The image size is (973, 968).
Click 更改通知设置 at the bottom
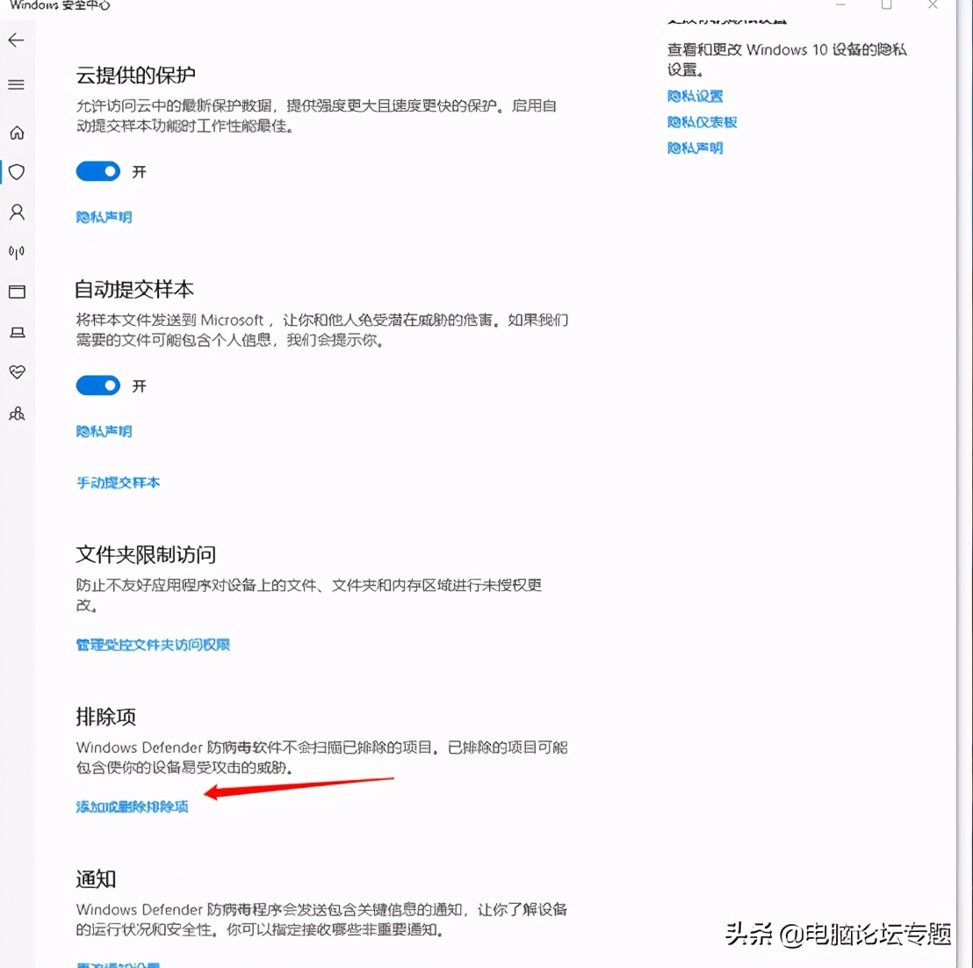coord(117,964)
